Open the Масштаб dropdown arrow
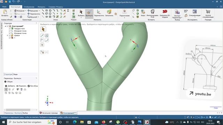 pyautogui.click(x=38, y=17)
